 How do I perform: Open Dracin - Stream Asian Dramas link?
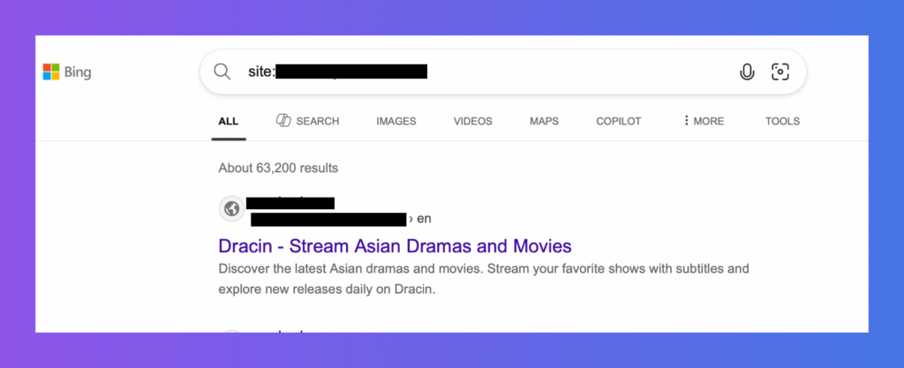point(395,245)
